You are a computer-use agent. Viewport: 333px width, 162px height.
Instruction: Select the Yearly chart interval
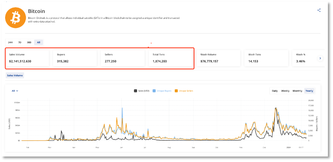pyautogui.click(x=309, y=91)
